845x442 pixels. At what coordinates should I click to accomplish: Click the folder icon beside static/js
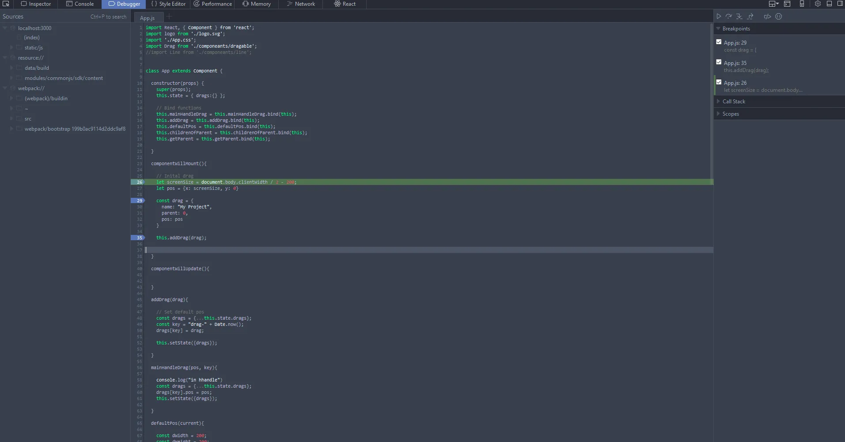[19, 47]
